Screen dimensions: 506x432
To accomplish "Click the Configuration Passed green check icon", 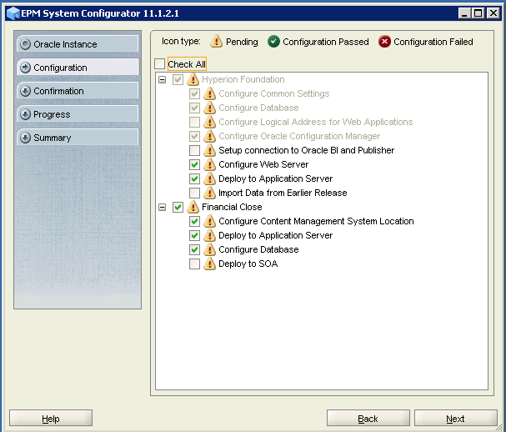I will (x=273, y=42).
